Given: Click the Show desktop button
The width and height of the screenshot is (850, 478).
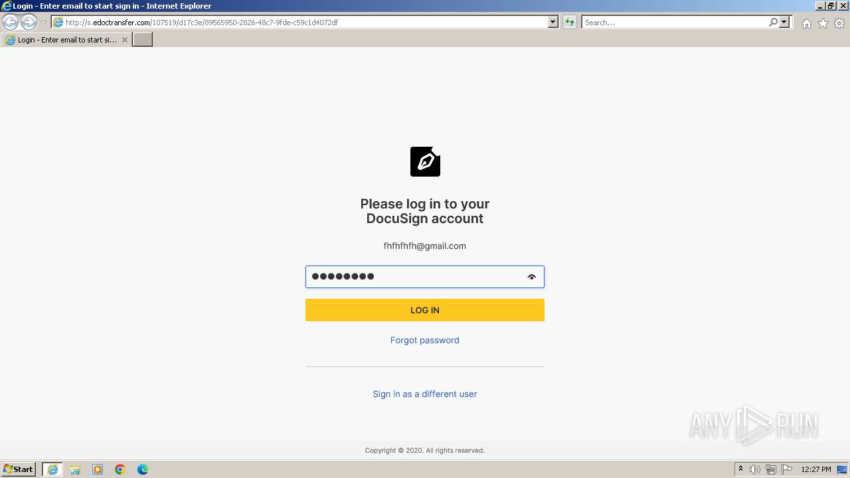Looking at the screenshot, I should pos(843,469).
